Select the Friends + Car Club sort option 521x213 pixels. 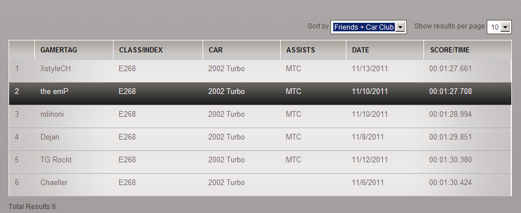pyautogui.click(x=364, y=27)
